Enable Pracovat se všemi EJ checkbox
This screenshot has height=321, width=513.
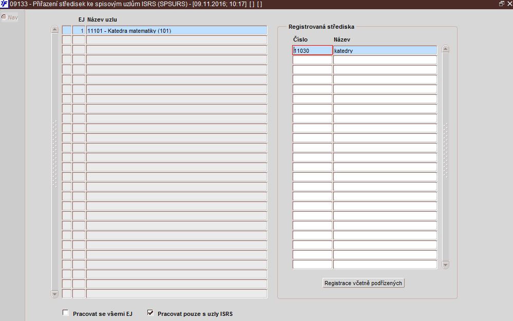click(x=66, y=313)
